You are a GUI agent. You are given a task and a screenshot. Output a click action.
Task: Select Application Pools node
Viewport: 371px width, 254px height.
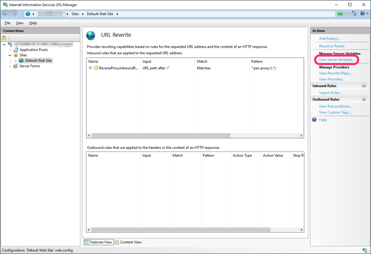(x=33, y=50)
